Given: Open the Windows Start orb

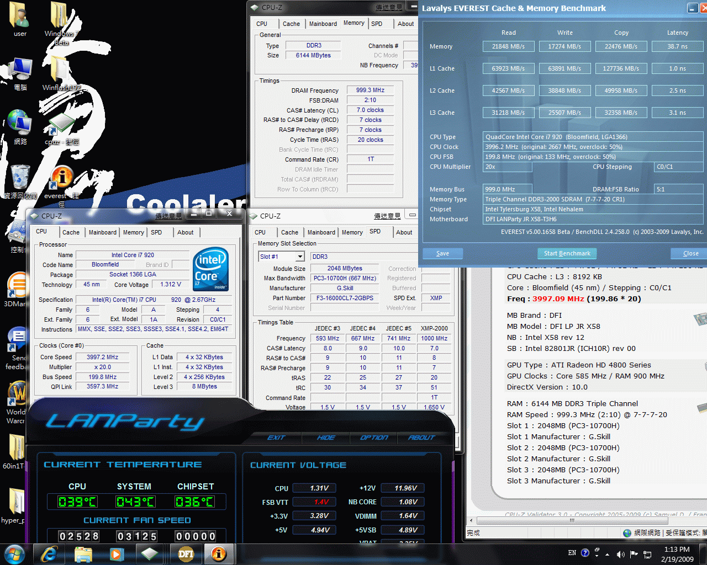Looking at the screenshot, I should tap(14, 553).
